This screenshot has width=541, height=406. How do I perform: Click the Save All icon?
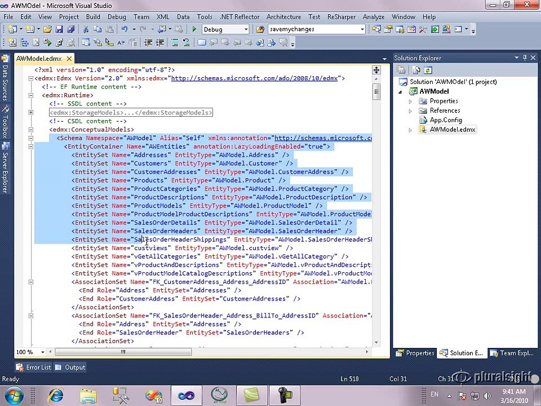(70, 29)
